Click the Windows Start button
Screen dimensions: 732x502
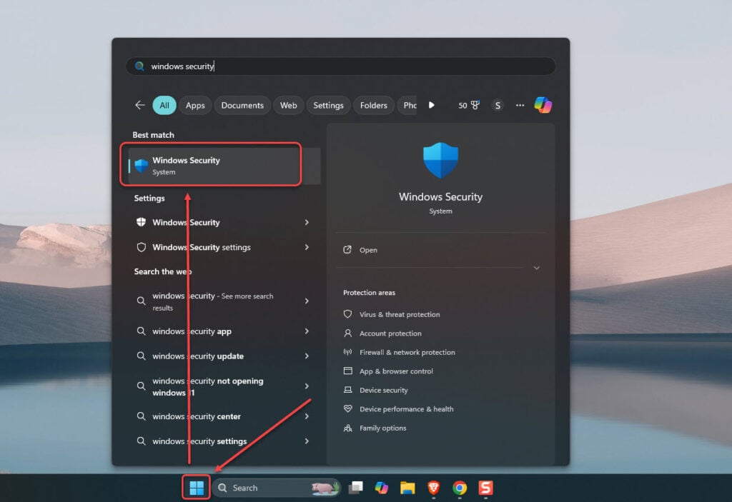point(197,488)
